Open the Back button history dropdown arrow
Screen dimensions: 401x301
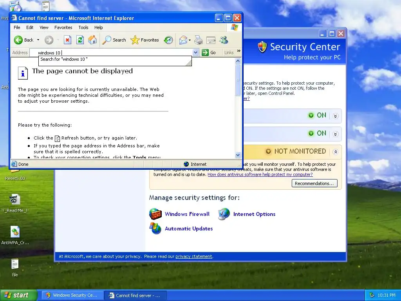(38, 40)
